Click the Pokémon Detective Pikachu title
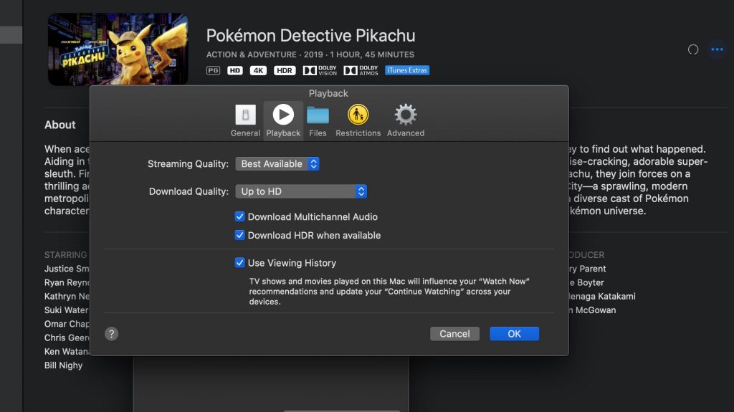This screenshot has width=734, height=412. point(311,36)
